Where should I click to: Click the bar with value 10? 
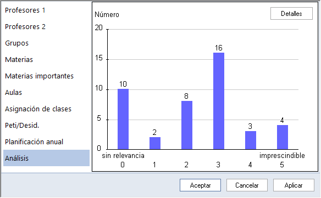[123, 119]
